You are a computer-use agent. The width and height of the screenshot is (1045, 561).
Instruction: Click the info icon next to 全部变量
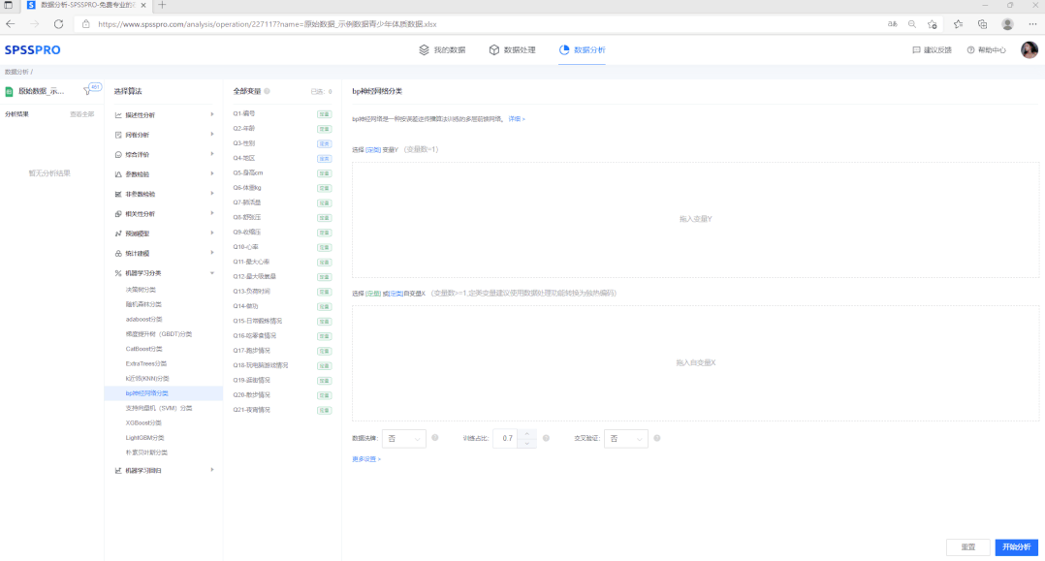click(x=267, y=91)
